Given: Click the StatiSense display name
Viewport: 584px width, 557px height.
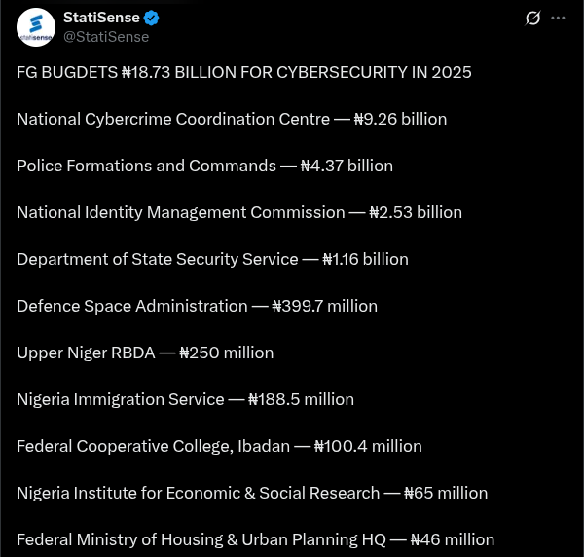Looking at the screenshot, I should coord(101,18).
